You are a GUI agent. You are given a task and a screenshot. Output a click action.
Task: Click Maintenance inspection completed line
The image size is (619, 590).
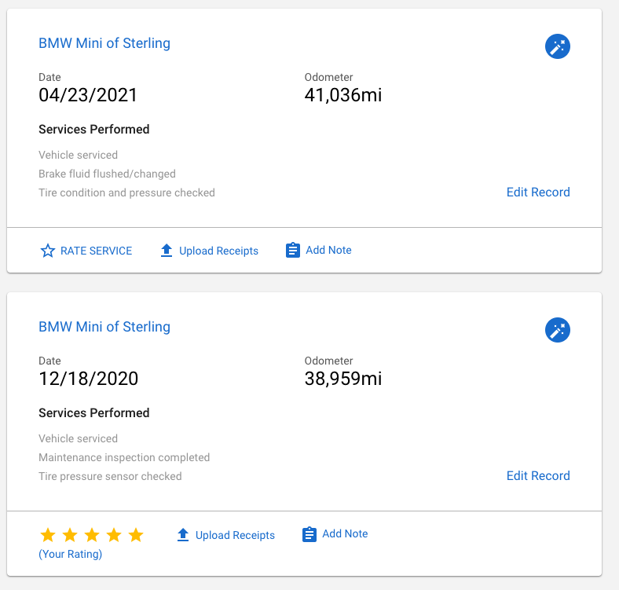click(x=124, y=457)
